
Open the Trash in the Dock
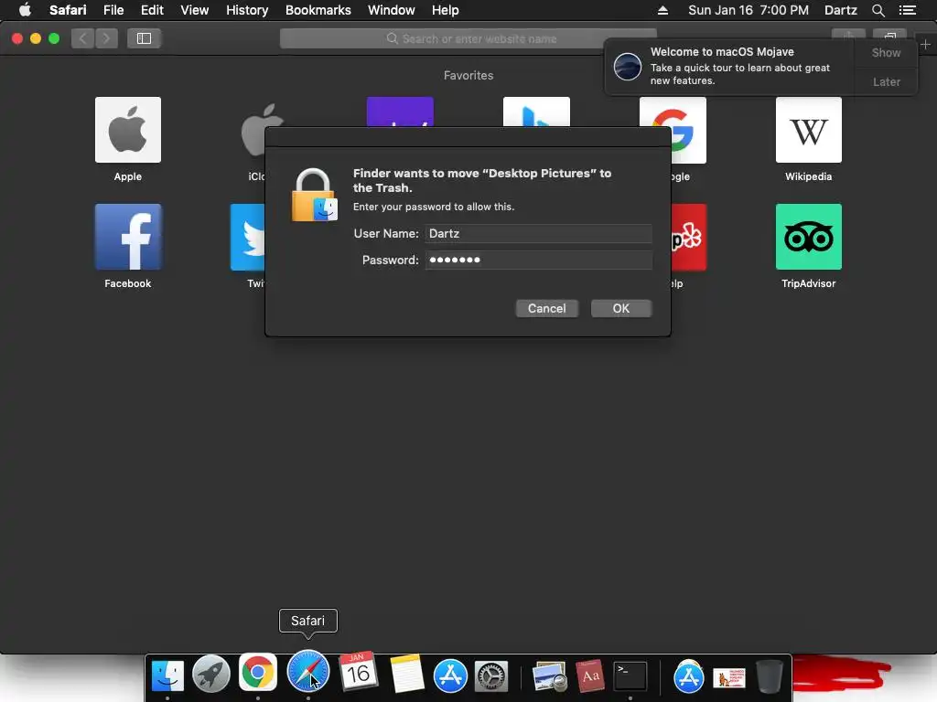tap(770, 676)
